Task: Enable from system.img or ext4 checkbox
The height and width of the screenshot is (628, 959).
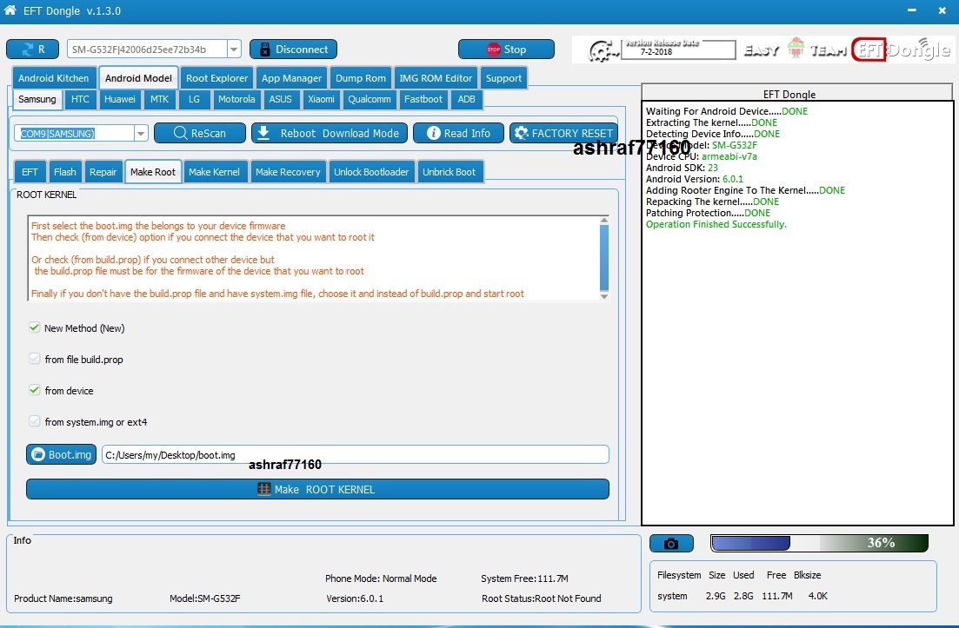Action: click(x=34, y=421)
